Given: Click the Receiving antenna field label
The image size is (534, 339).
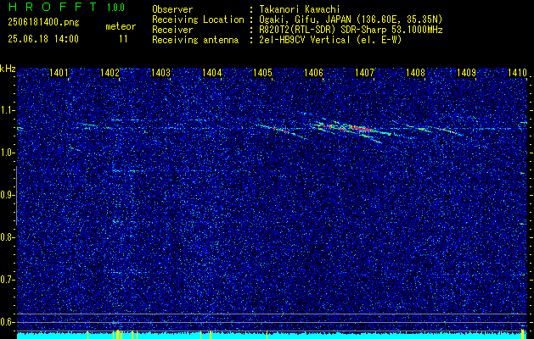Looking at the screenshot, I should pyautogui.click(x=195, y=40).
